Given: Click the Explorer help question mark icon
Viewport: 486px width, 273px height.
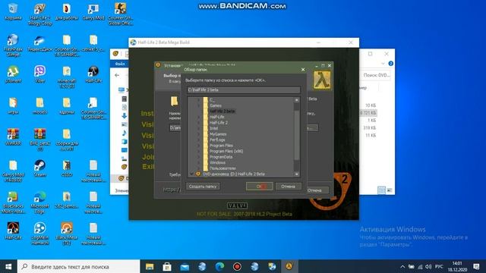Looking at the screenshot, I should click(391, 64).
